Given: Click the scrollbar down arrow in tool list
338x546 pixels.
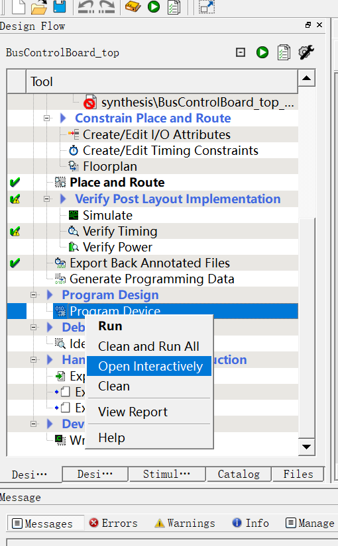Looking at the screenshot, I should (x=307, y=447).
